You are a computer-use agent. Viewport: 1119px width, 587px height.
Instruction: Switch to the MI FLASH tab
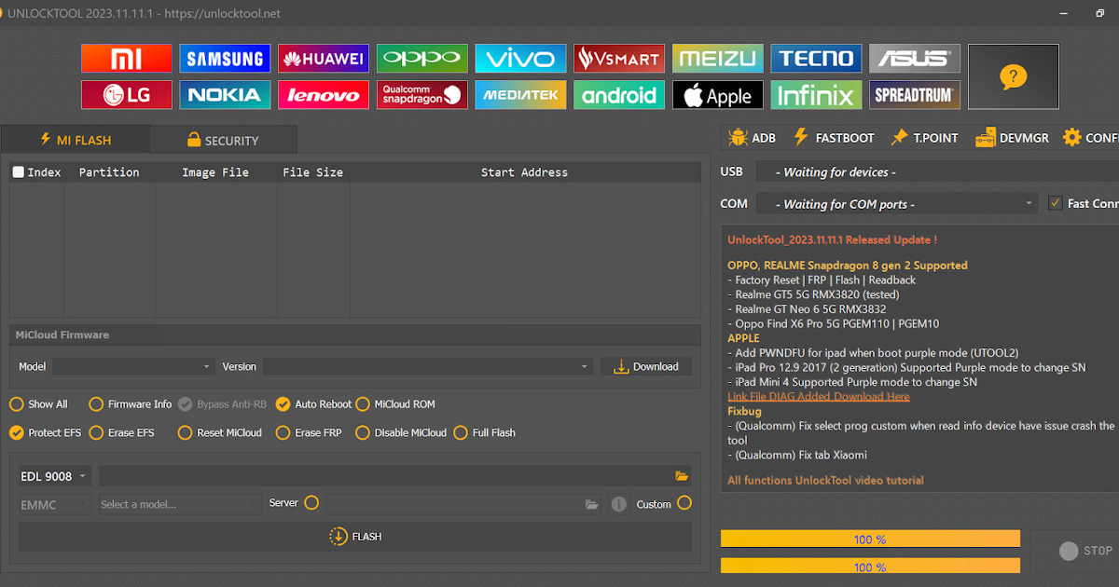pyautogui.click(x=75, y=140)
